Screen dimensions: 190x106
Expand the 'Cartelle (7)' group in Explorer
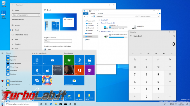click(100, 20)
